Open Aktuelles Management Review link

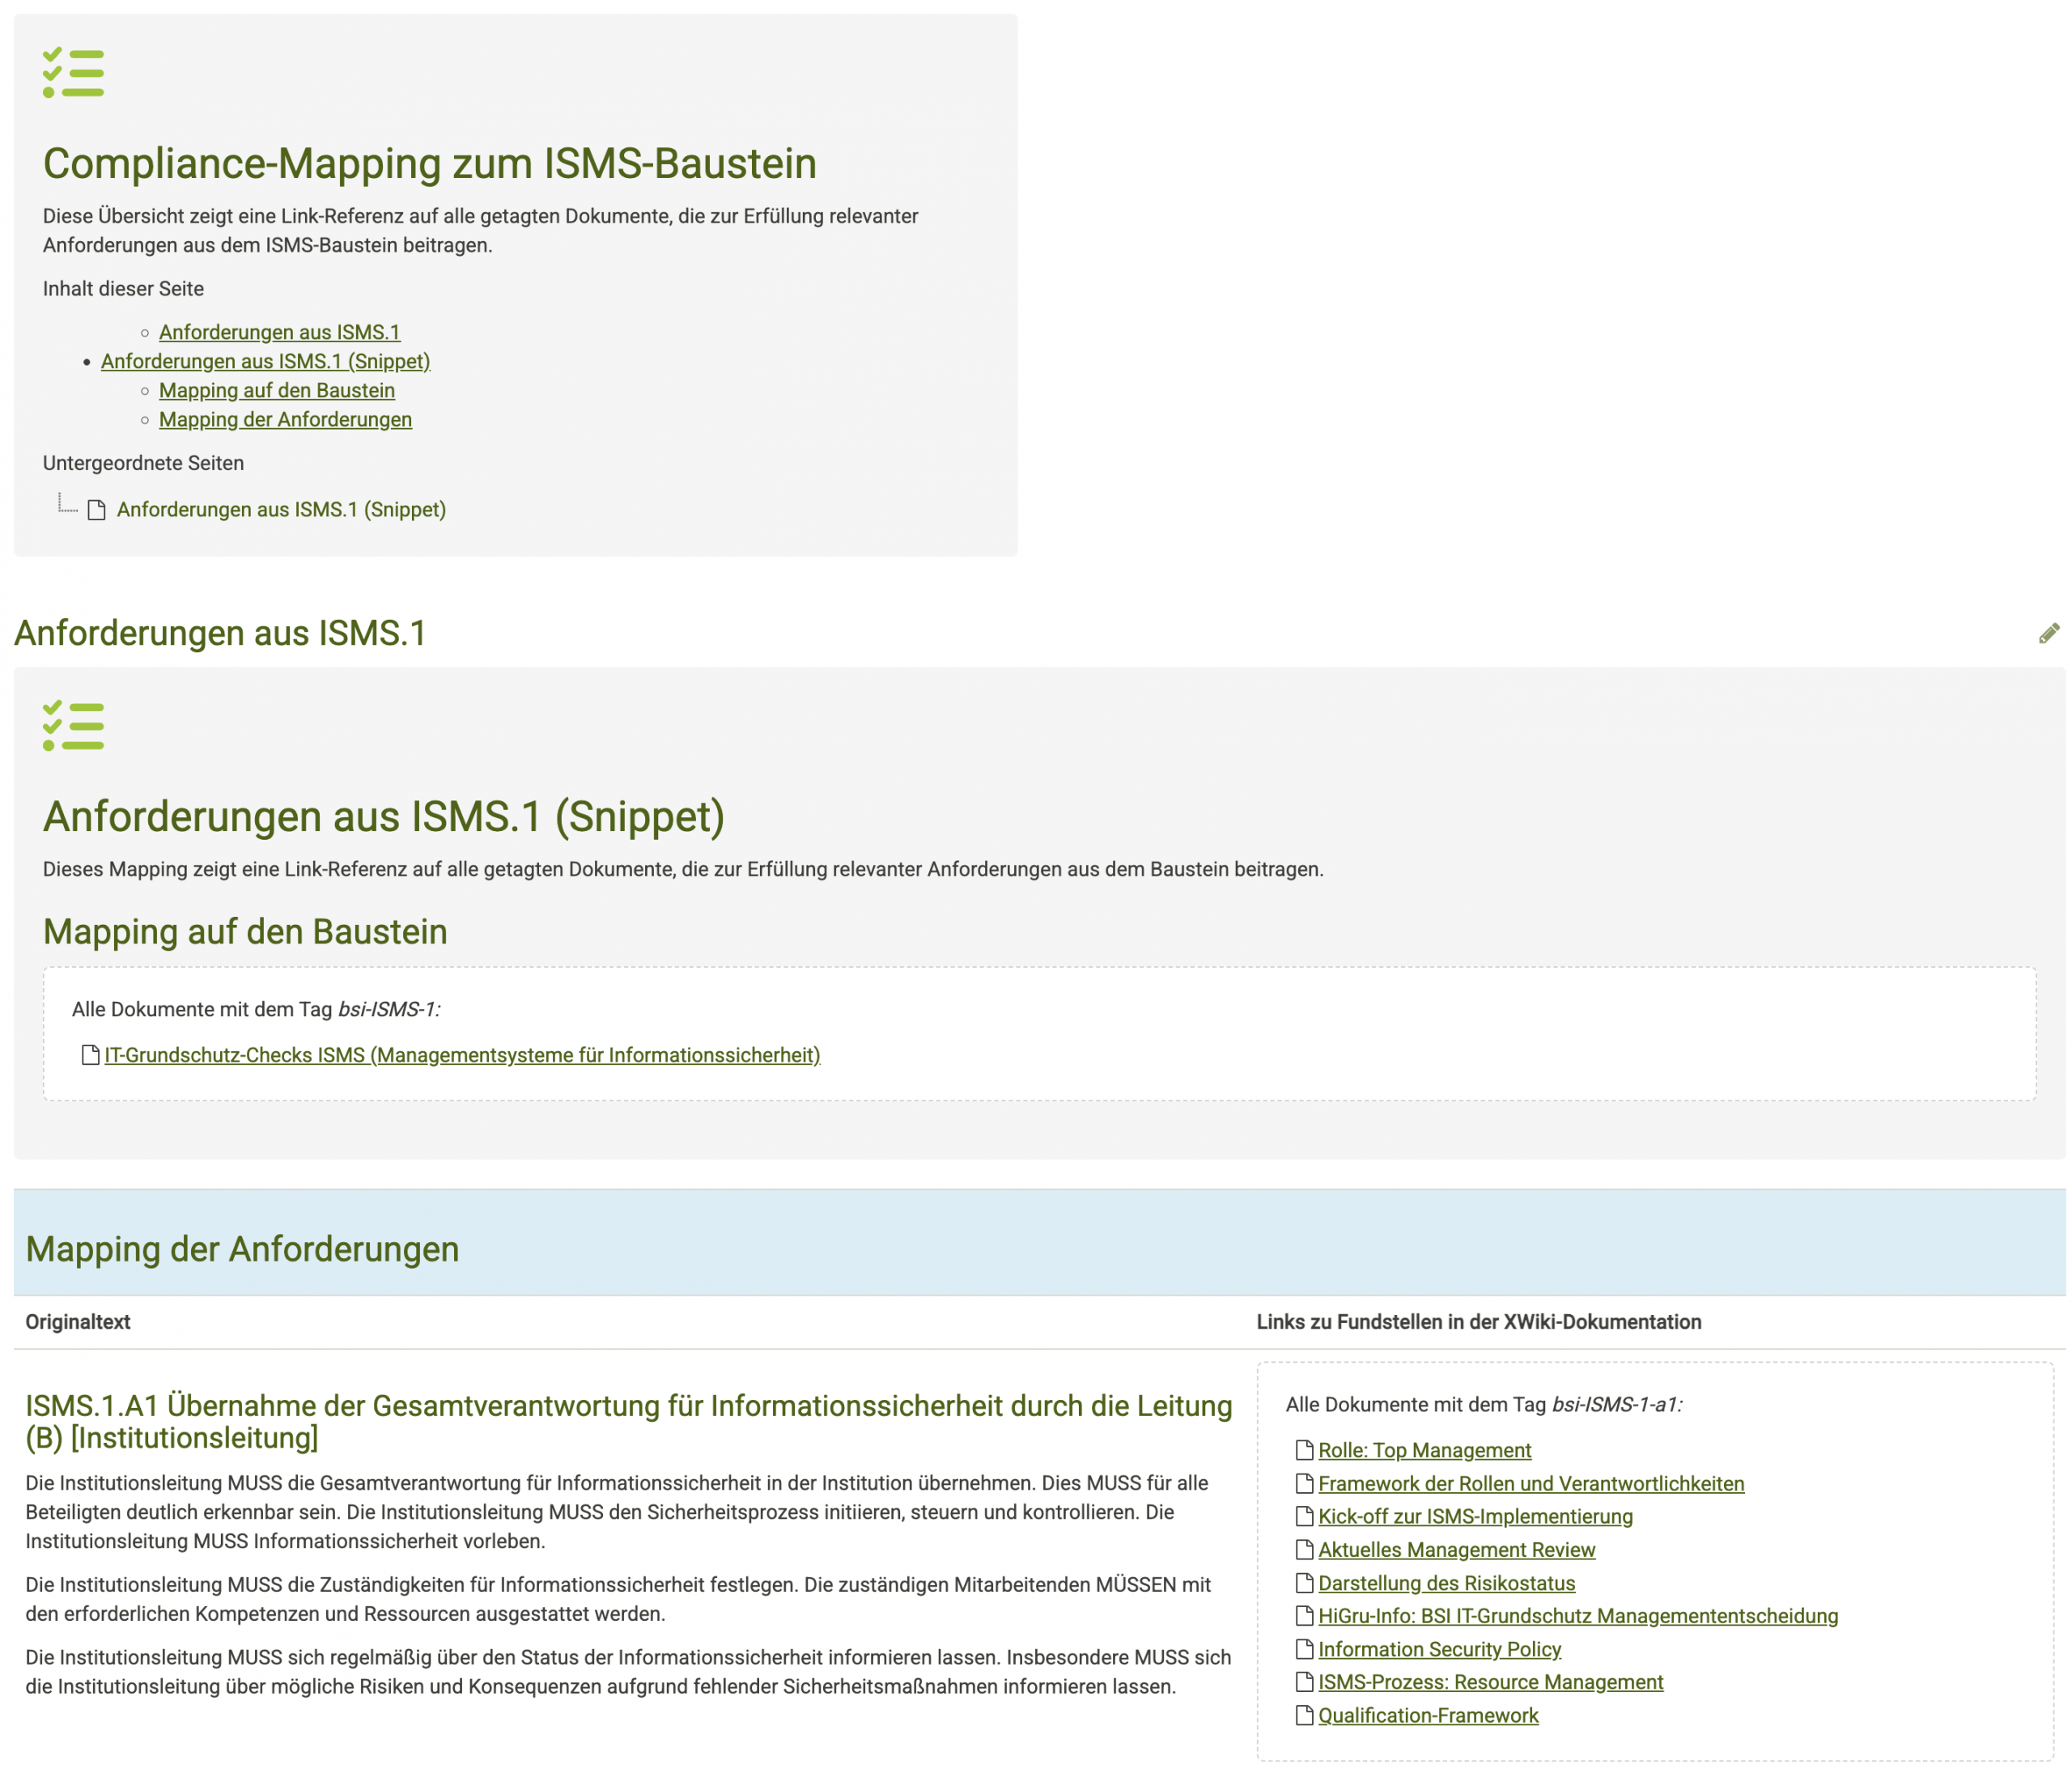pyautogui.click(x=1456, y=1549)
